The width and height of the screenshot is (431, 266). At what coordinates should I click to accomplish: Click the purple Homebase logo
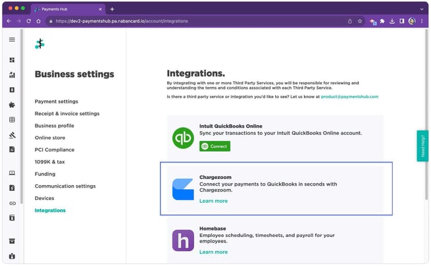click(183, 240)
